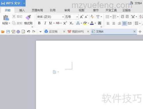Expand paste options arrow under 粘贴
The height and width of the screenshot is (109, 143).
pyautogui.click(x=9, y=23)
